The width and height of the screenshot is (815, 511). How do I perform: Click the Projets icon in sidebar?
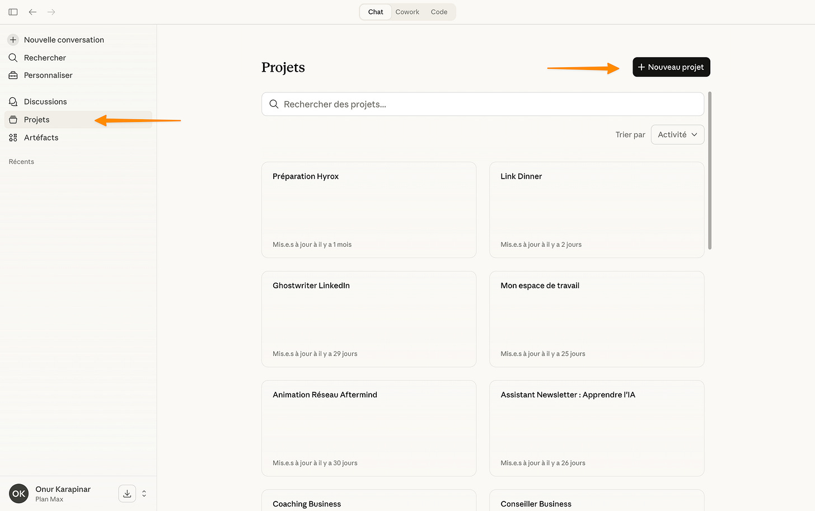point(13,120)
